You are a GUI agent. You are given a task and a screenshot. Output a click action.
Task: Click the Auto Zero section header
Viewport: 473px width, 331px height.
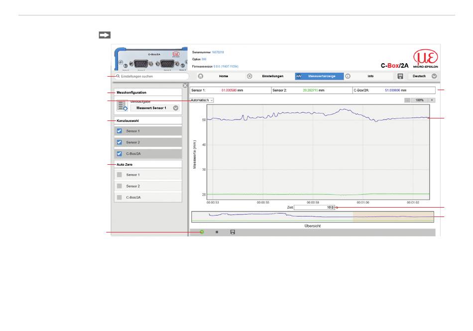148,165
